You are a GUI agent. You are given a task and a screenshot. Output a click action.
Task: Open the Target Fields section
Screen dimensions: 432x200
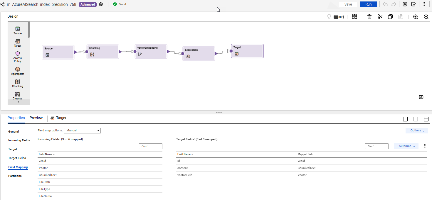(17, 158)
